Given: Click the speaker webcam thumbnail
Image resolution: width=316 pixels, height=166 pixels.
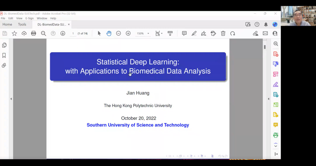Looking at the screenshot, I should click(298, 16).
